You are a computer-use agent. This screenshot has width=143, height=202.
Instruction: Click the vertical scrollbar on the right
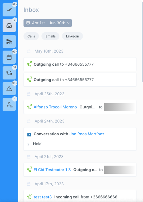[x=142, y=41]
